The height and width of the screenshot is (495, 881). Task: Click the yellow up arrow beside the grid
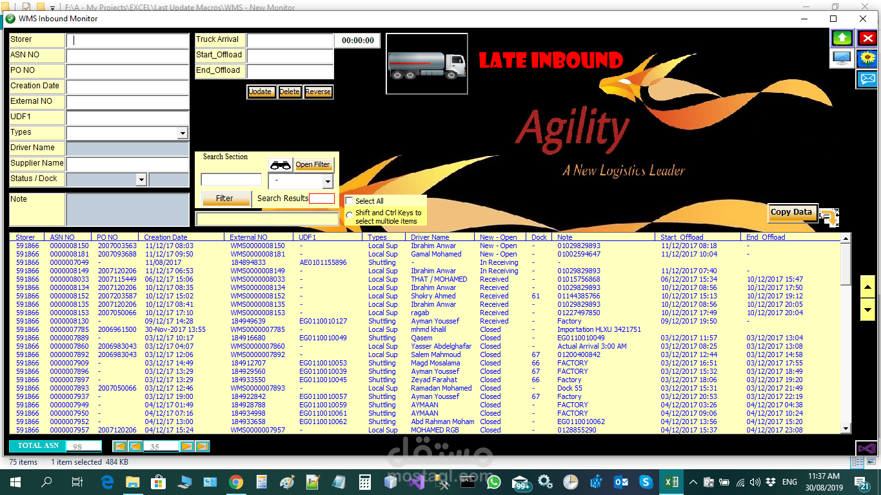point(867,288)
